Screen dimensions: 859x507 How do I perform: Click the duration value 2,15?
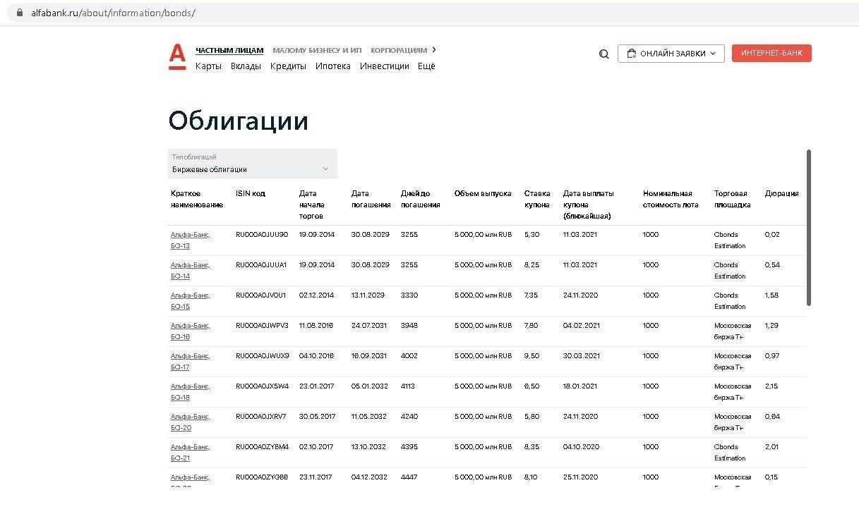(x=771, y=386)
